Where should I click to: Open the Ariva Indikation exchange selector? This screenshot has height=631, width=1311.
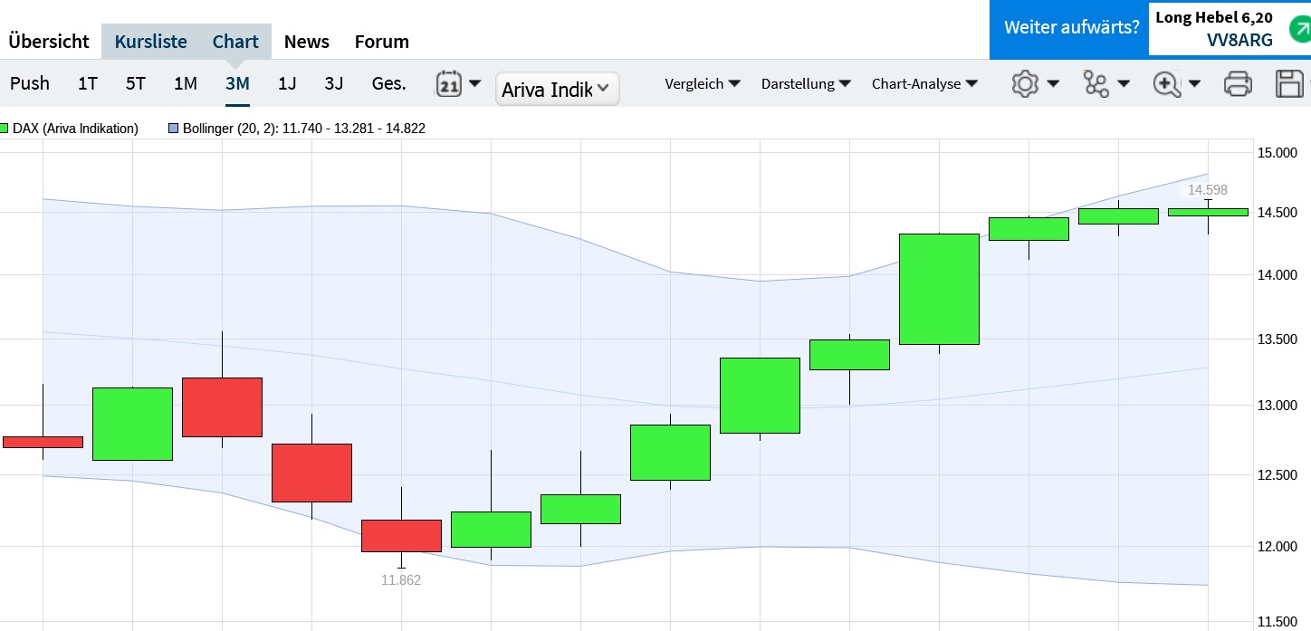point(558,89)
